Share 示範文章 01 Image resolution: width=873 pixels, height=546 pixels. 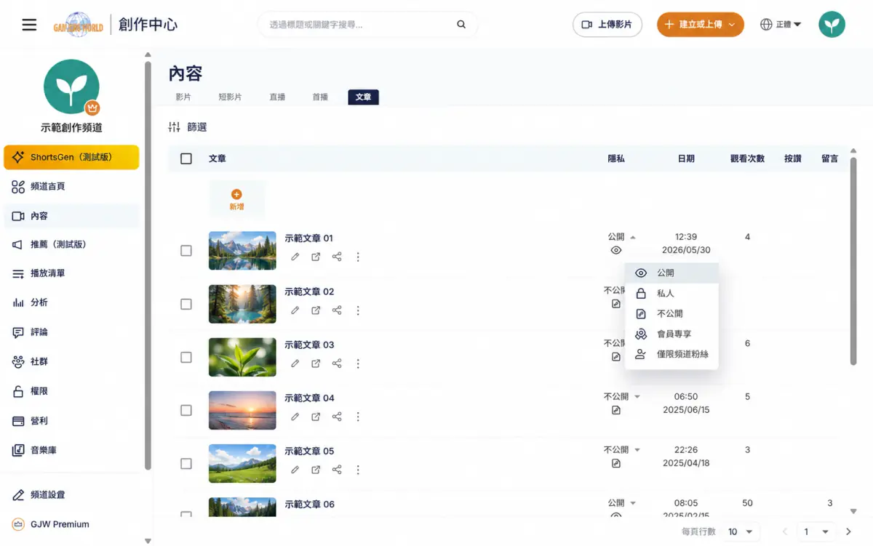(337, 257)
